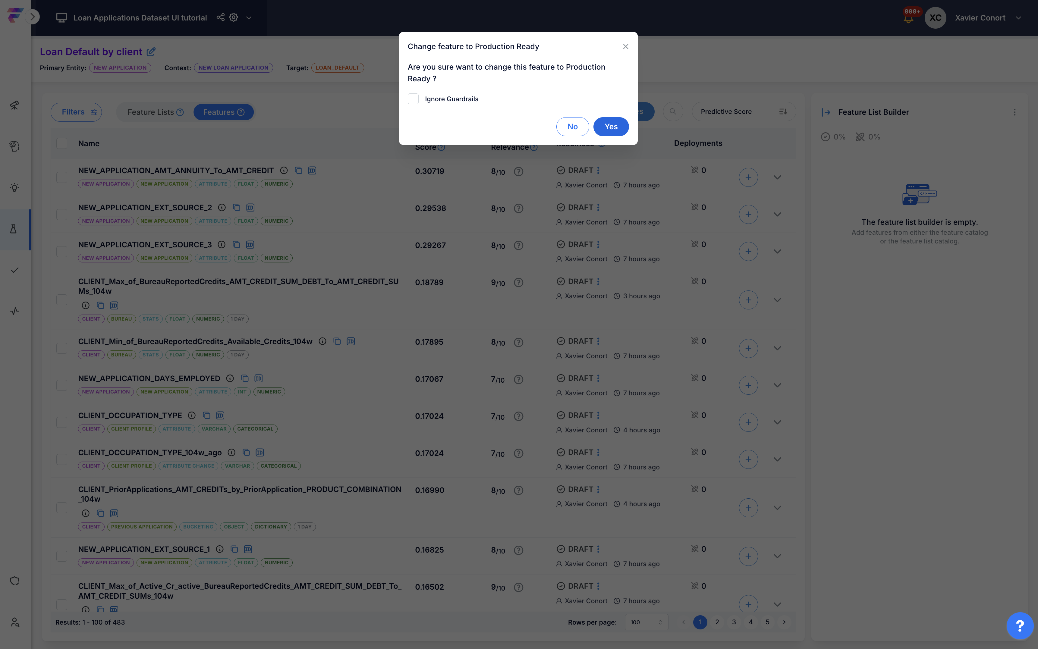Click the share icon beside the catalog title

(220, 17)
